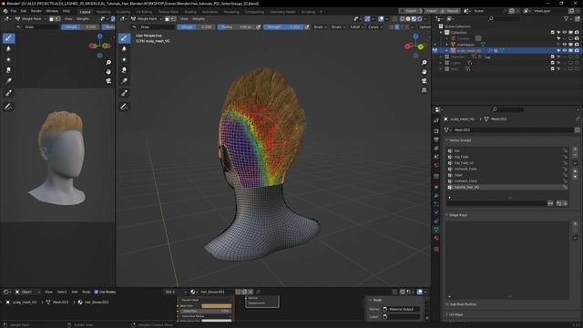Viewport: 583px width, 328px height.
Task: Click the pan hand icon in main viewport
Action: [424, 71]
